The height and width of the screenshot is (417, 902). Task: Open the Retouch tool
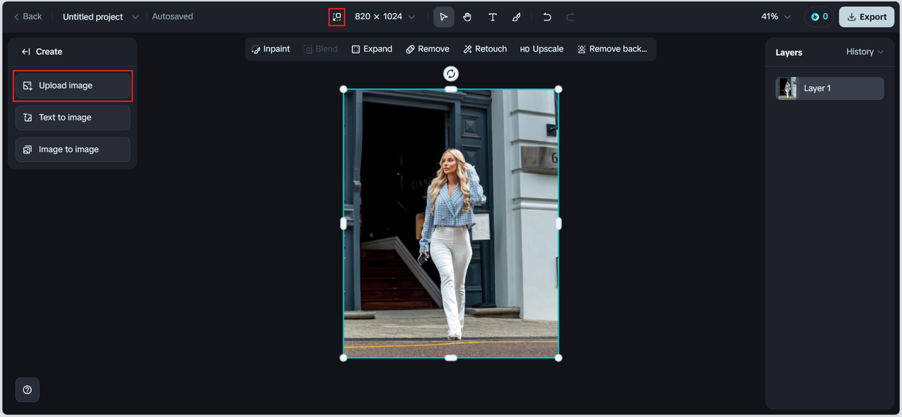pyautogui.click(x=485, y=49)
